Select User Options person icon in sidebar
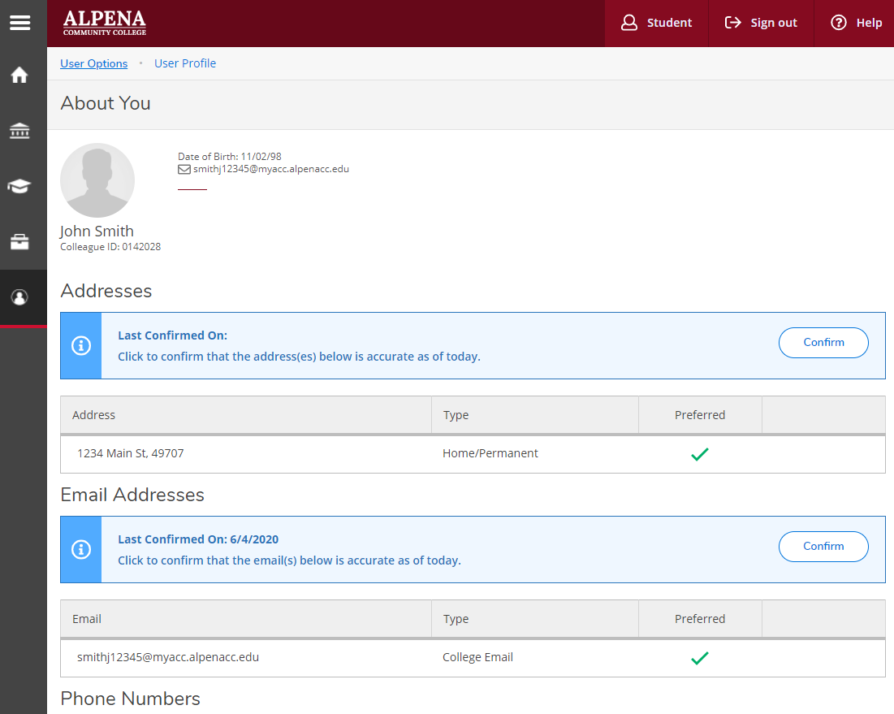 coord(19,297)
